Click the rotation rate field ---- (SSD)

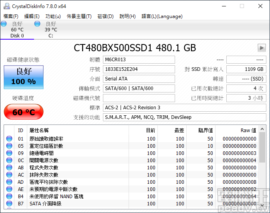pyautogui.click(x=246, y=79)
